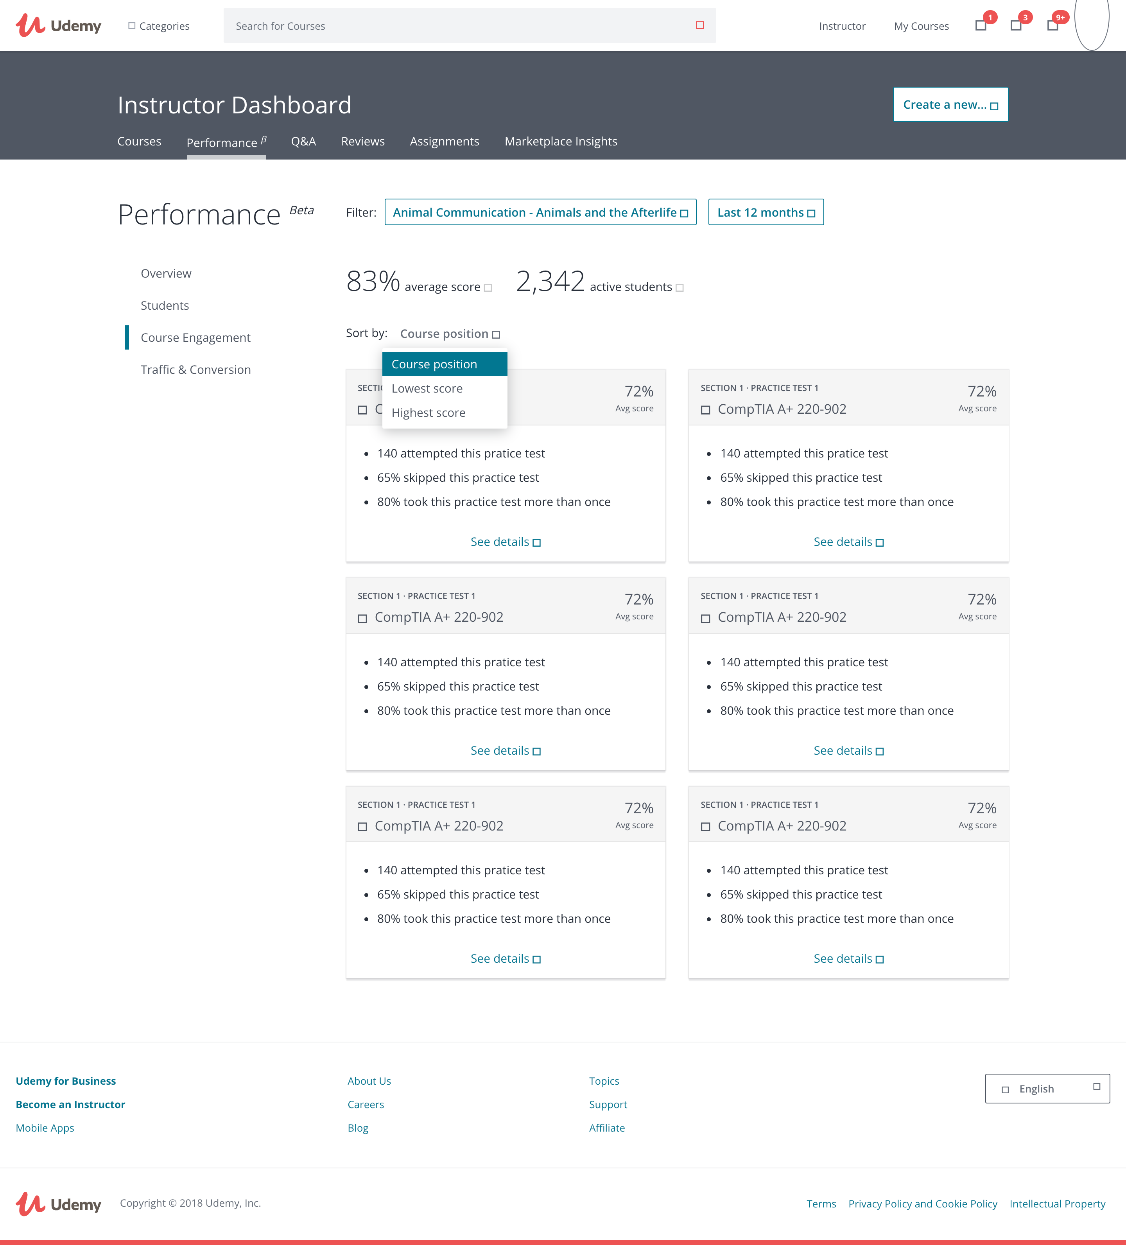Open Course Engagement in sidebar
The image size is (1126, 1245).
[x=195, y=338]
